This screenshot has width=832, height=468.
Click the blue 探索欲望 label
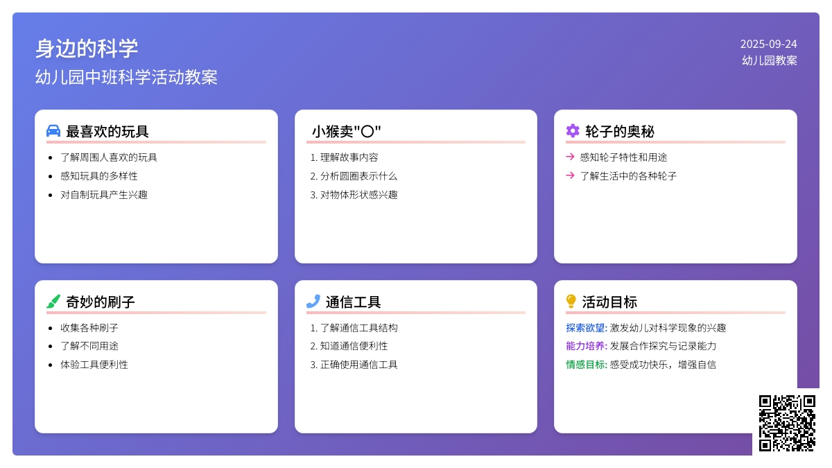point(586,328)
